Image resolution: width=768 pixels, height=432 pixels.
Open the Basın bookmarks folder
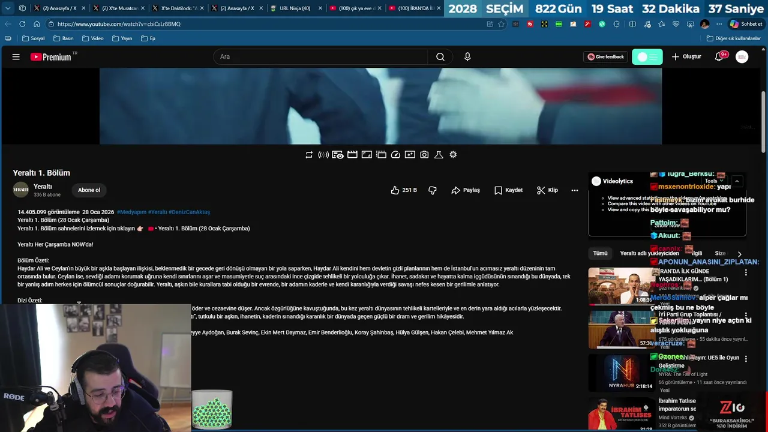click(x=64, y=38)
